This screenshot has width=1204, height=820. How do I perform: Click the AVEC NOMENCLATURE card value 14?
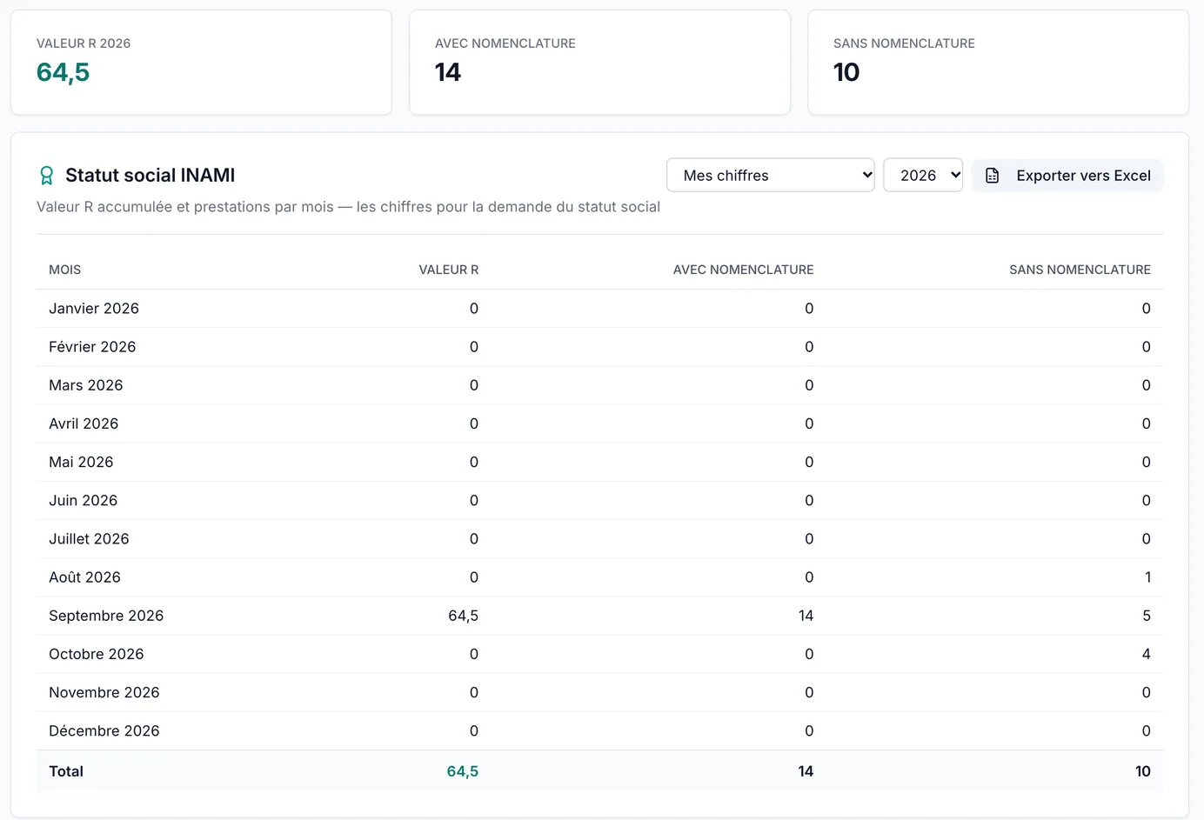coord(448,72)
